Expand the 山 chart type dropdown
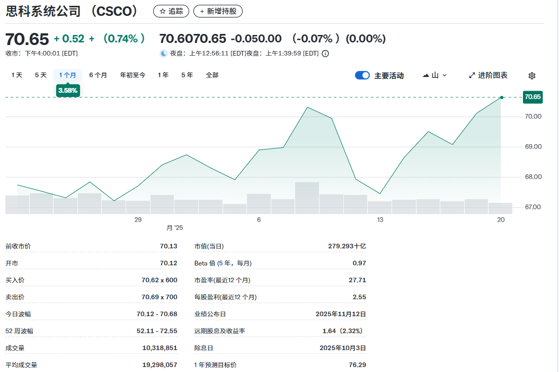This screenshot has width=559, height=372. 434,75
